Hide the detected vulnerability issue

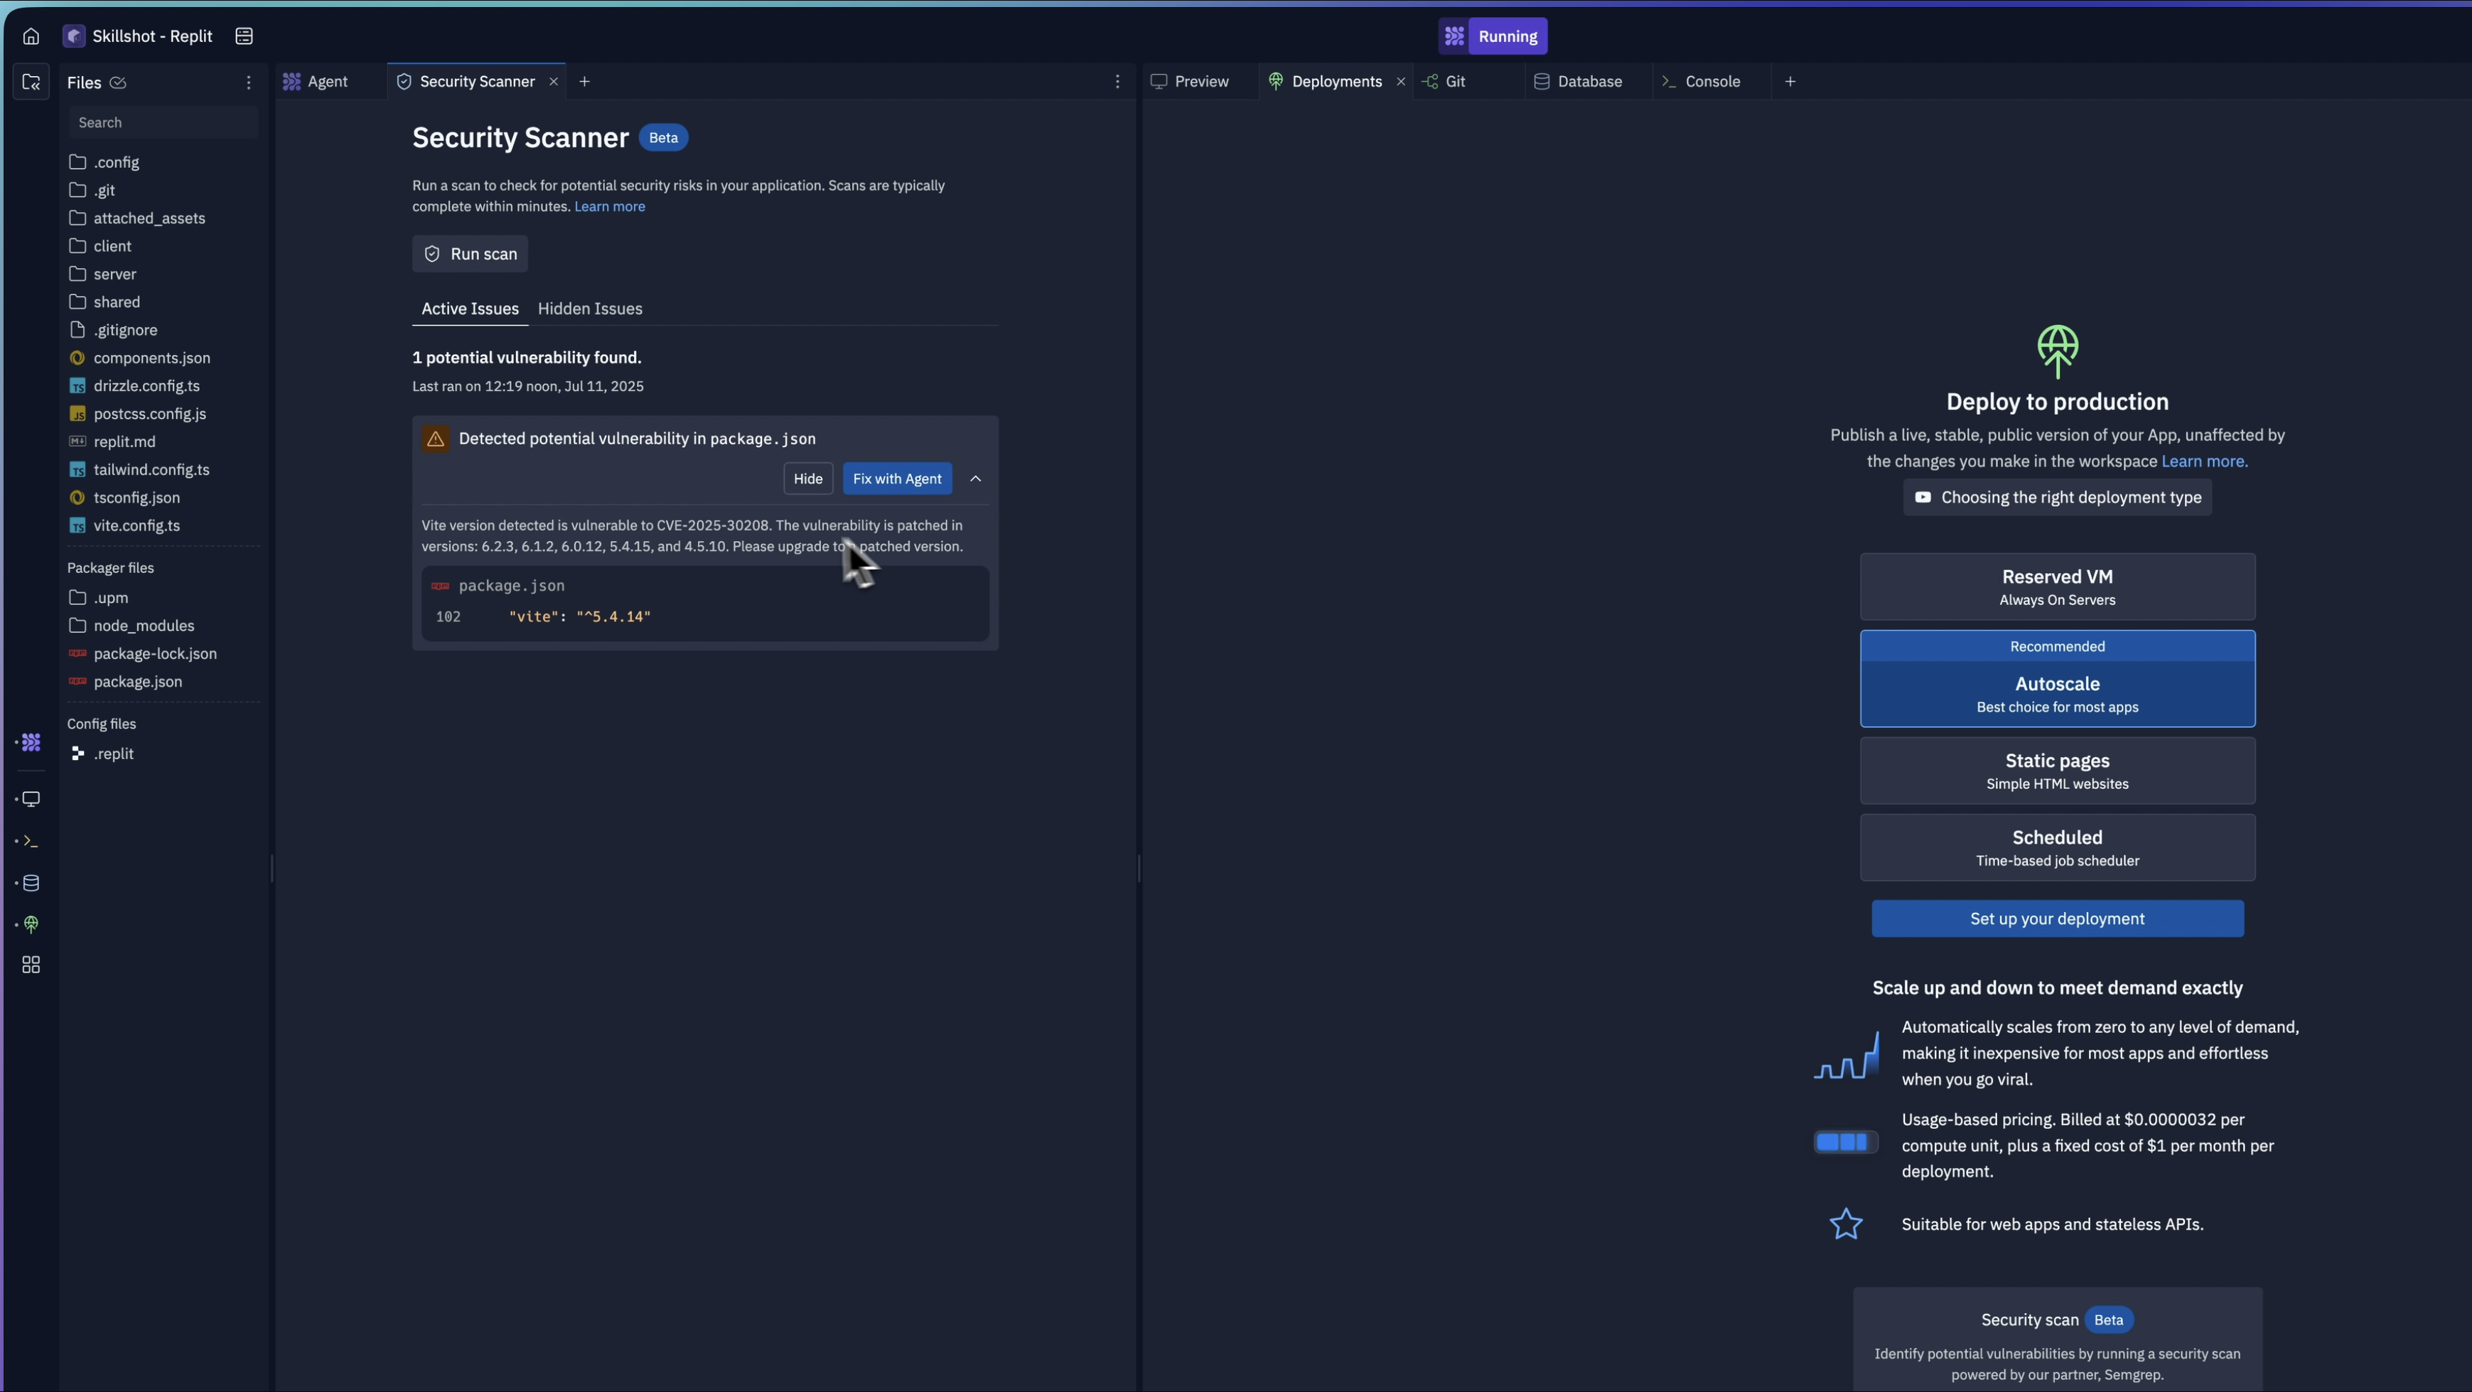(808, 479)
